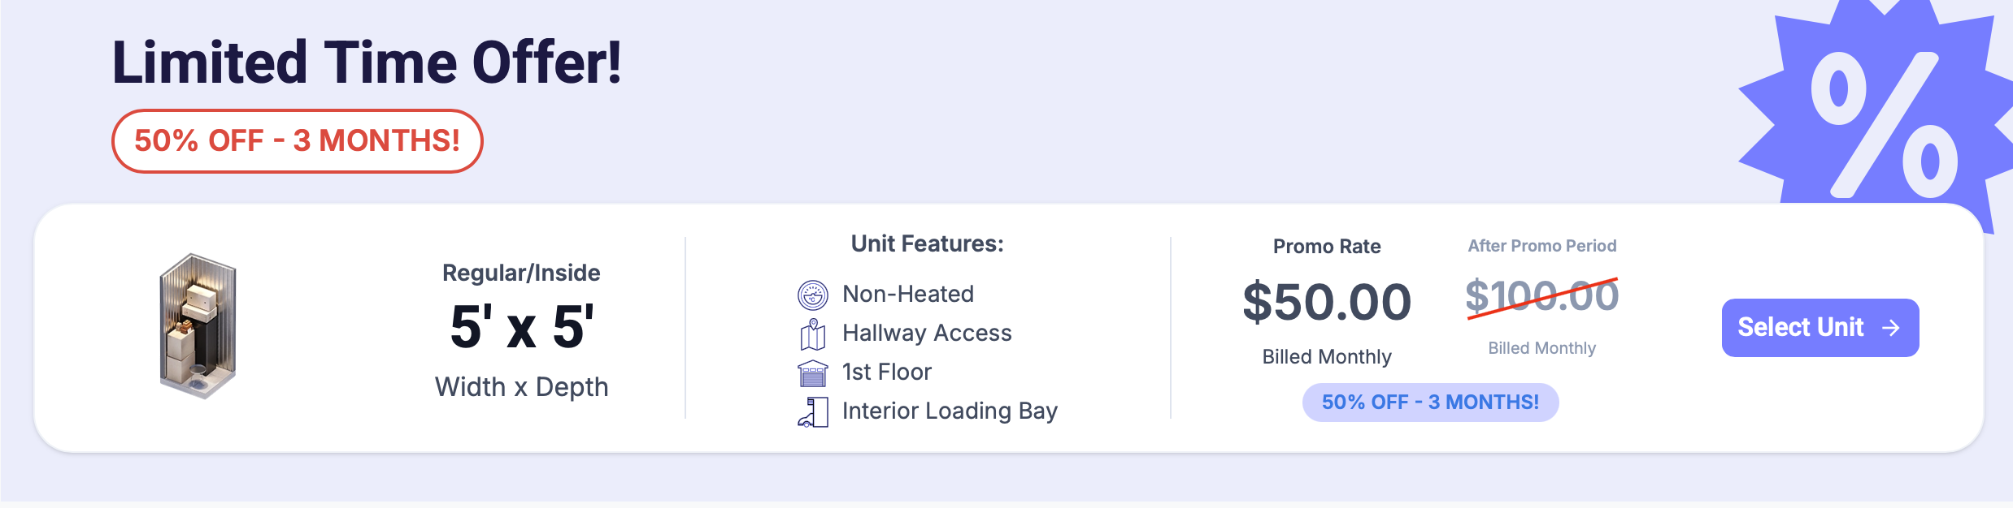2013x508 pixels.
Task: Click the Limited Time Offer heading
Action: coord(367,62)
